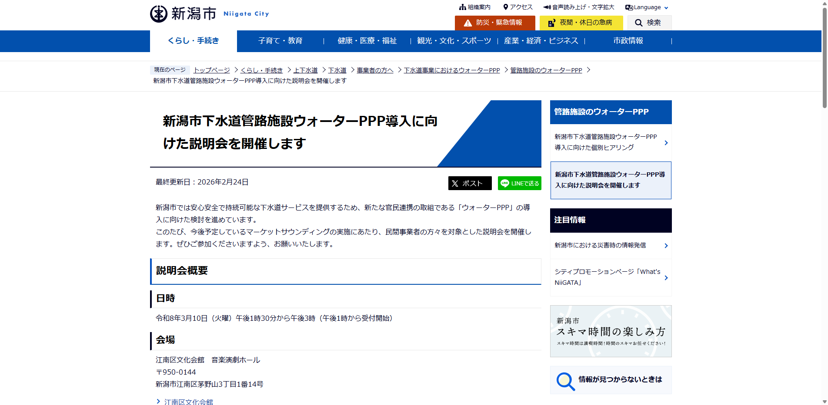Share via the X post (ポスト) button
This screenshot has width=828, height=405.
coord(470,183)
